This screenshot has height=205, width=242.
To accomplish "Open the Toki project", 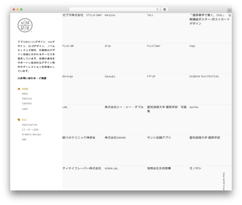I will (x=150, y=15).
